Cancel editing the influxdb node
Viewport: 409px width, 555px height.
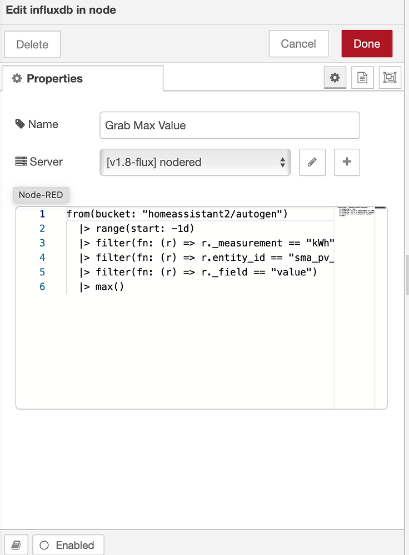click(298, 43)
